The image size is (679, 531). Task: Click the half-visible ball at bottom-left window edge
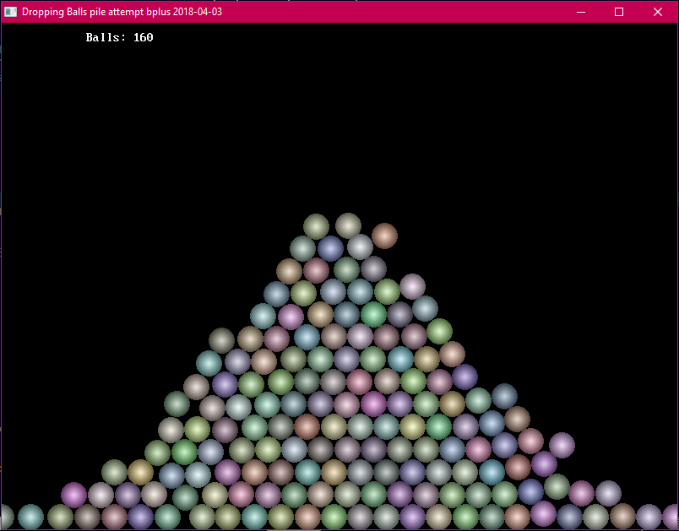[4, 517]
